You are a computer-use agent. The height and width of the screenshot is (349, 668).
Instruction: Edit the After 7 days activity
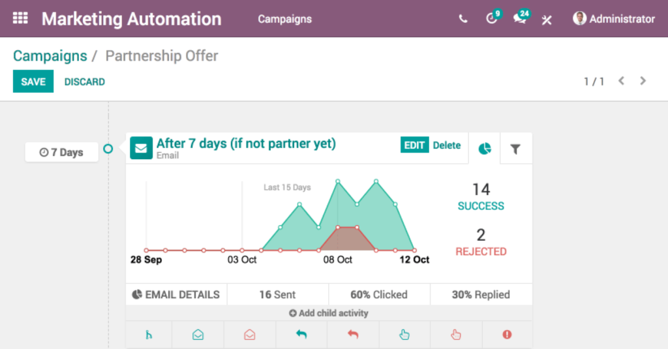pos(414,145)
